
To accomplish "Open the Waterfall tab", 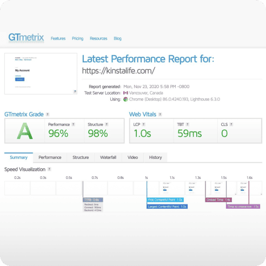I will click(108, 157).
